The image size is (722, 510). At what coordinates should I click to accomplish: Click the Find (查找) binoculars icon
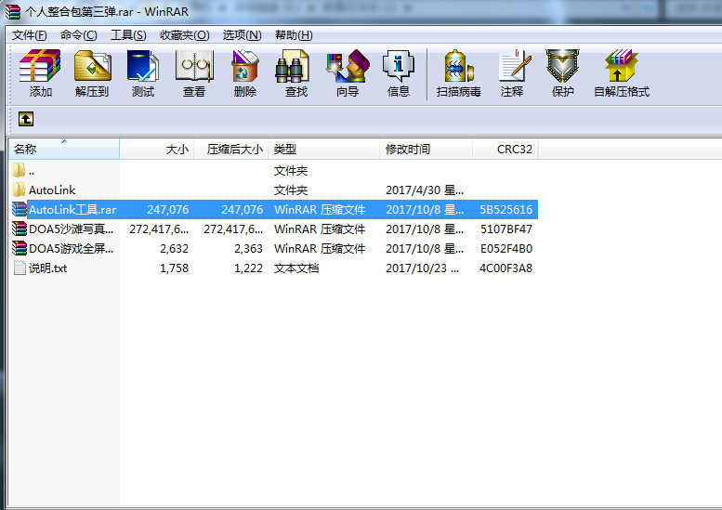pyautogui.click(x=292, y=66)
